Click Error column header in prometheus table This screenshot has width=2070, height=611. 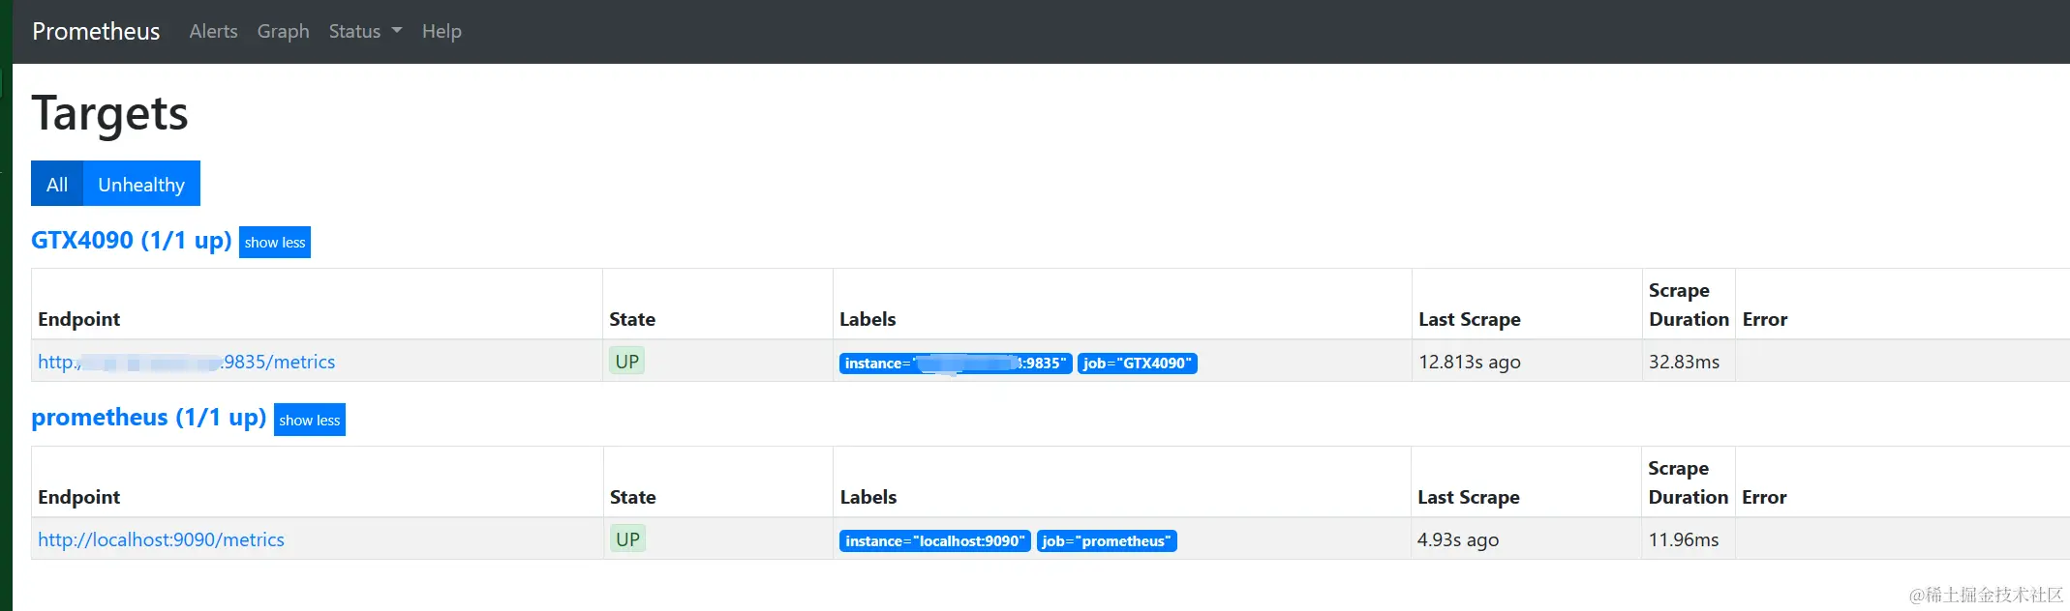pos(1764,497)
